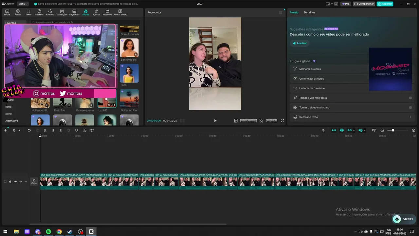Select the Alternativo filter category

click(x=12, y=121)
